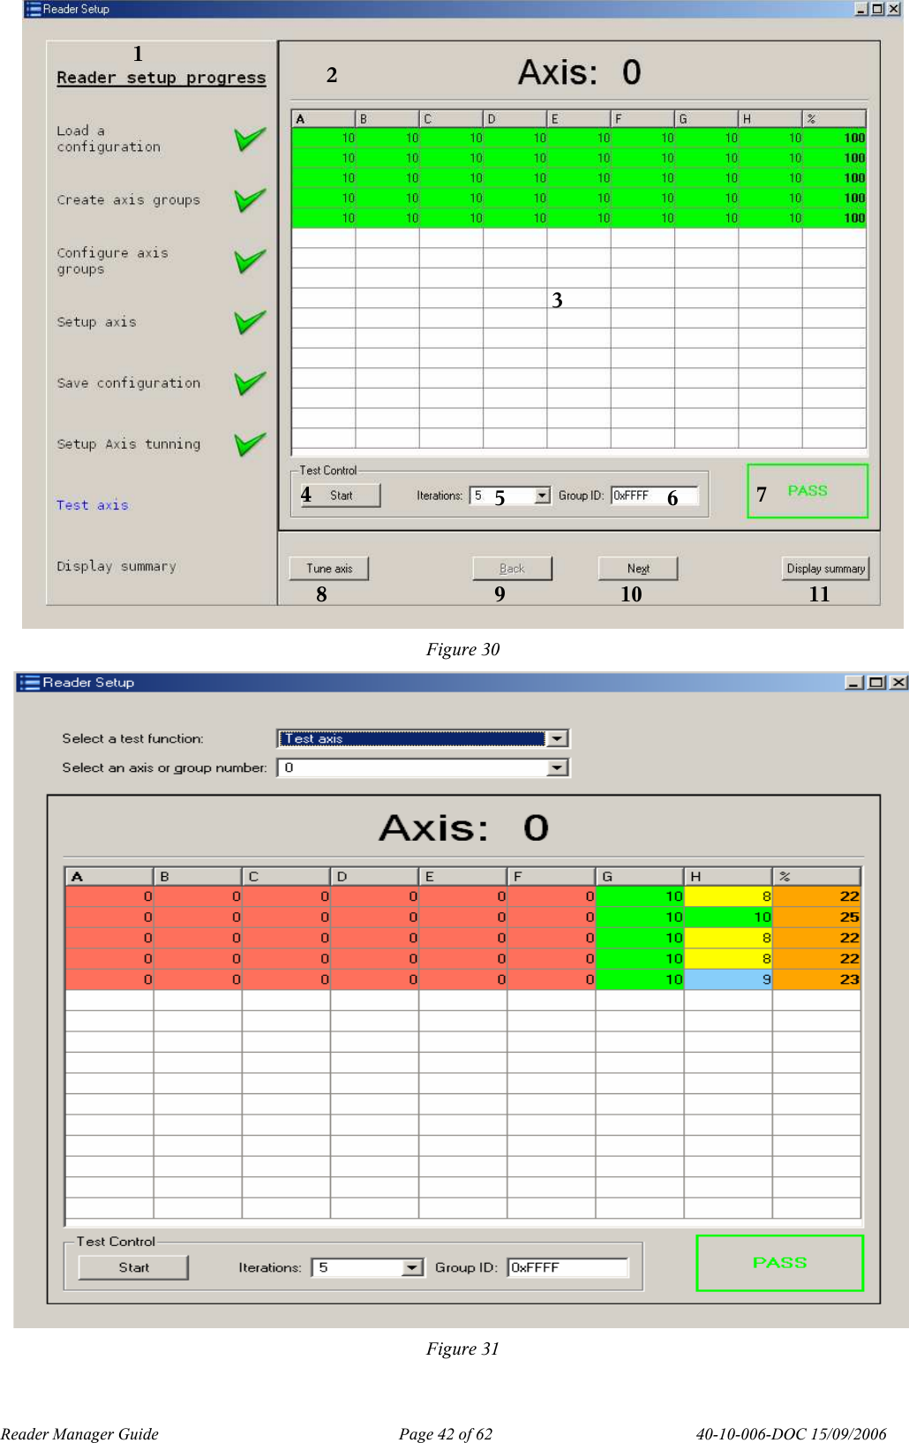Click column G header in lower table
909x1443 pixels.
coord(640,876)
